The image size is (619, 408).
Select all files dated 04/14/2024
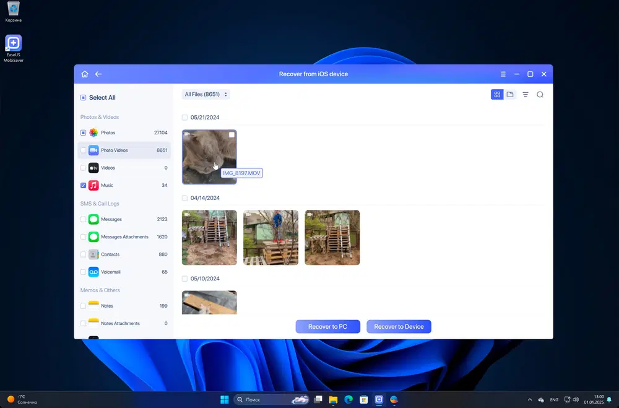tap(184, 198)
